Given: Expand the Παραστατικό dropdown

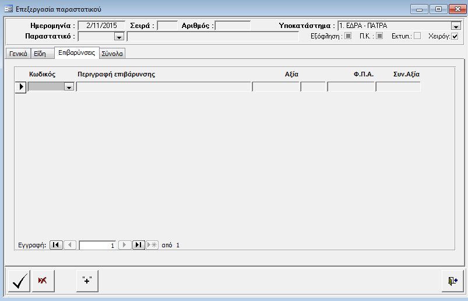Looking at the screenshot, I should click(119, 37).
